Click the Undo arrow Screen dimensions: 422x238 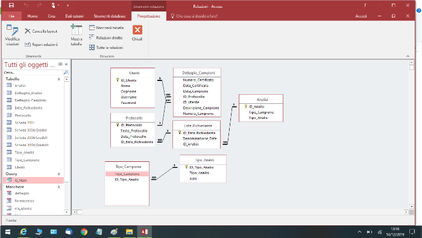coord(26,5)
